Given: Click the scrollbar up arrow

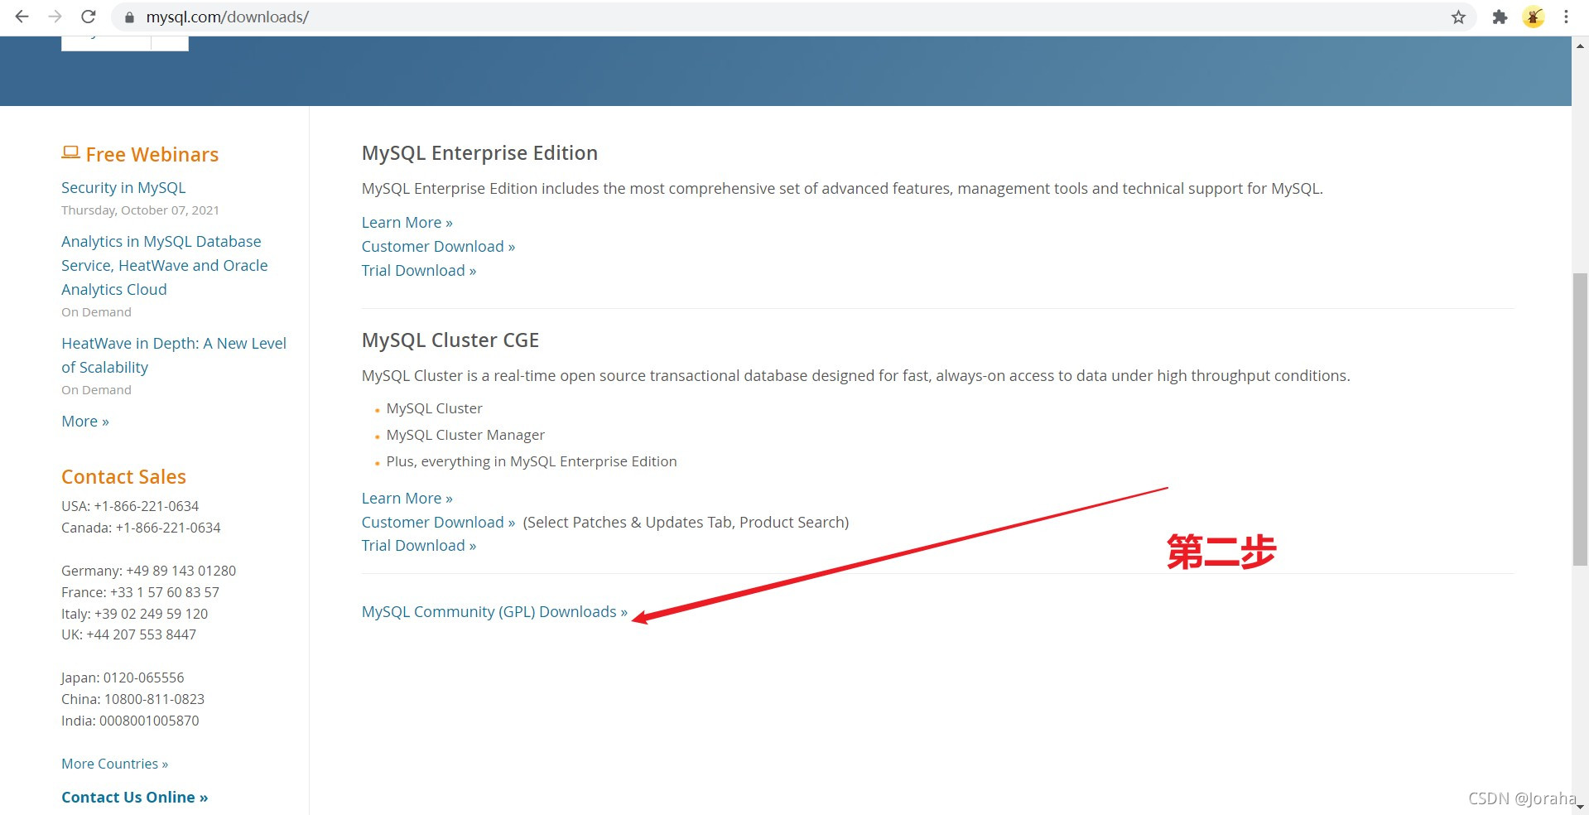Looking at the screenshot, I should tap(1580, 46).
